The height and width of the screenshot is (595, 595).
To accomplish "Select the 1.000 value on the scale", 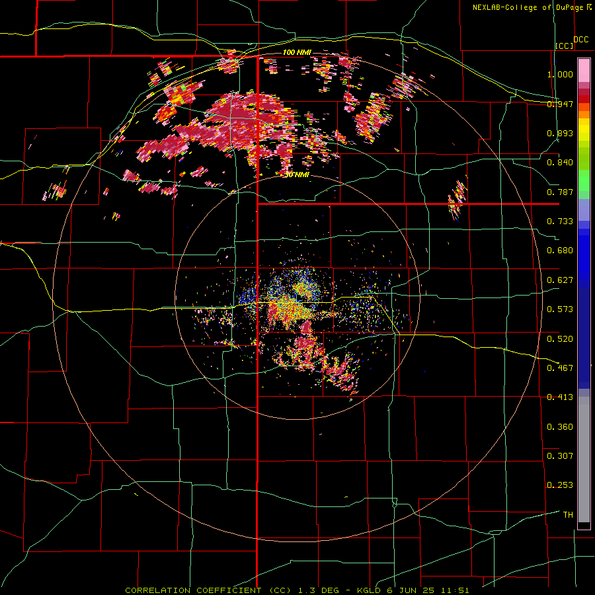I will point(560,74).
